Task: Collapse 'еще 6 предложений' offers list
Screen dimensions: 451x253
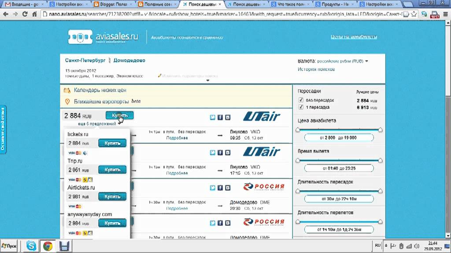Action: pos(99,124)
